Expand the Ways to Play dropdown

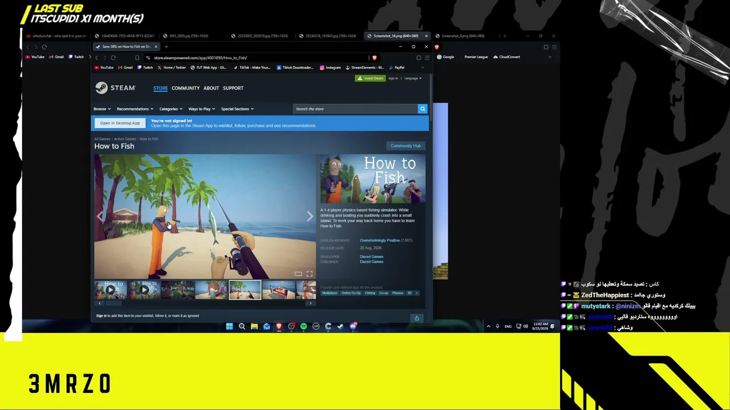pos(201,109)
